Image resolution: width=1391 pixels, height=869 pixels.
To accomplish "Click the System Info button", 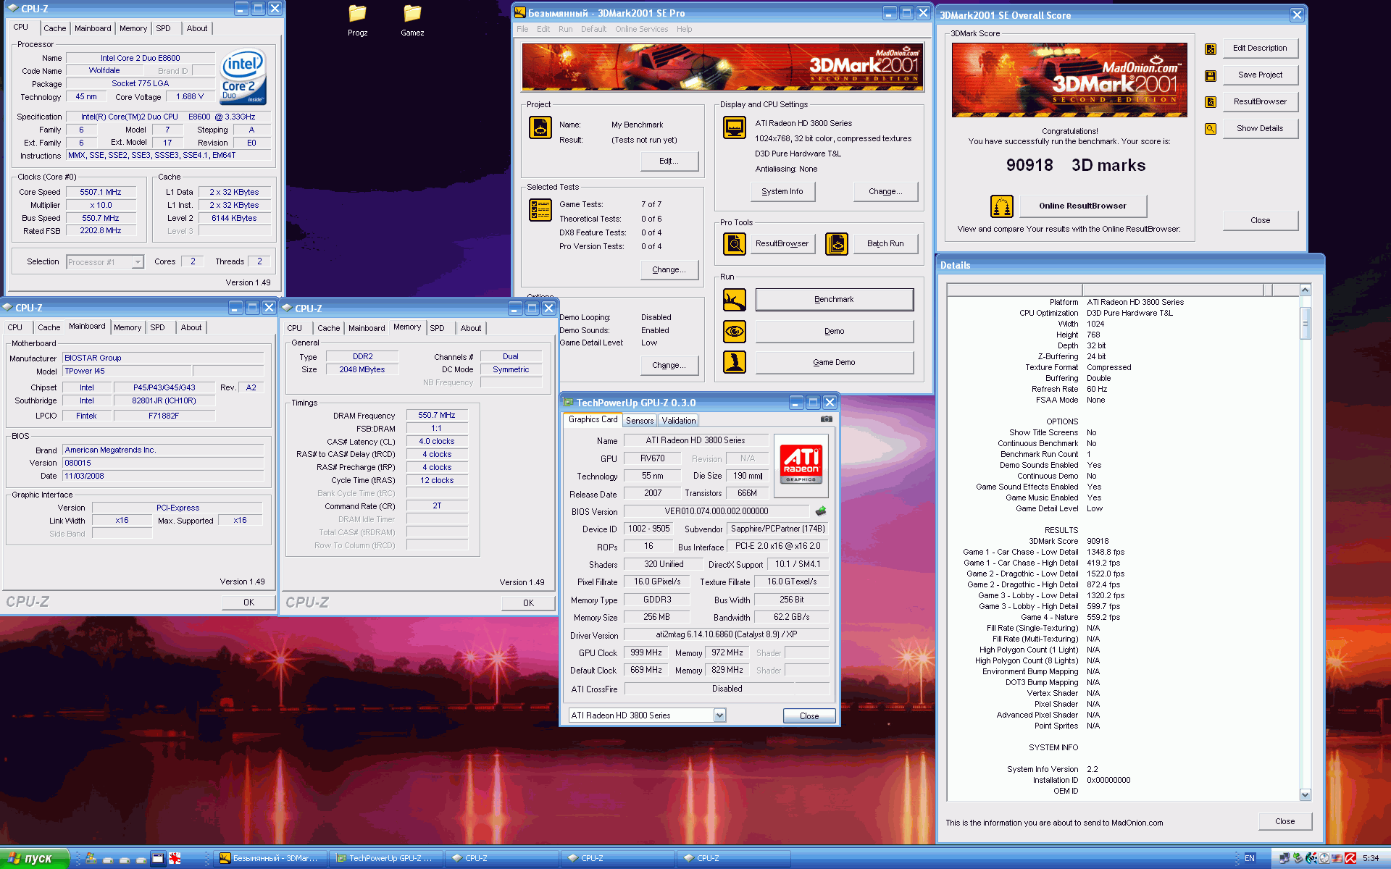I will click(782, 191).
